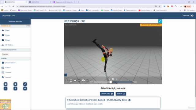Screen dimensions: 196x110
Task: Click the DOWNLOAD button
Action: coord(107,94)
